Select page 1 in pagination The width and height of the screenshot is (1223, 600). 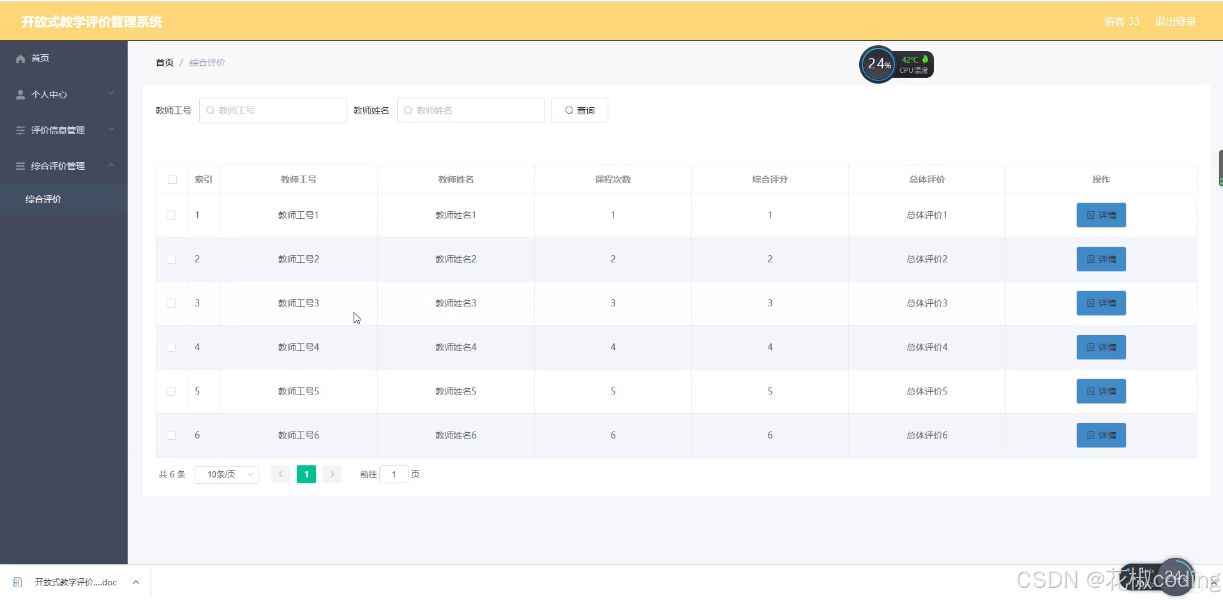coord(306,474)
